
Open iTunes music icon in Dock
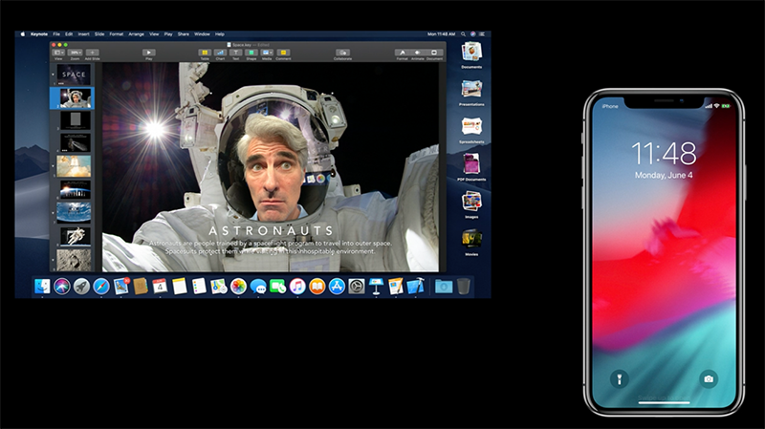297,287
